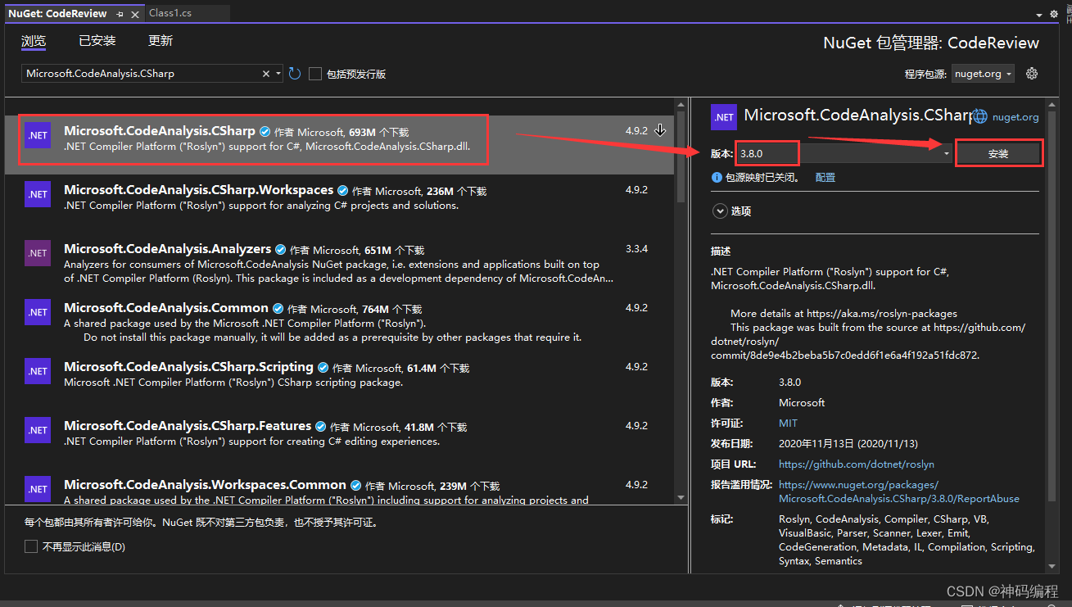Click the NuGet 包管理器: CodeReview heading
Image resolution: width=1072 pixels, height=607 pixels.
point(931,43)
